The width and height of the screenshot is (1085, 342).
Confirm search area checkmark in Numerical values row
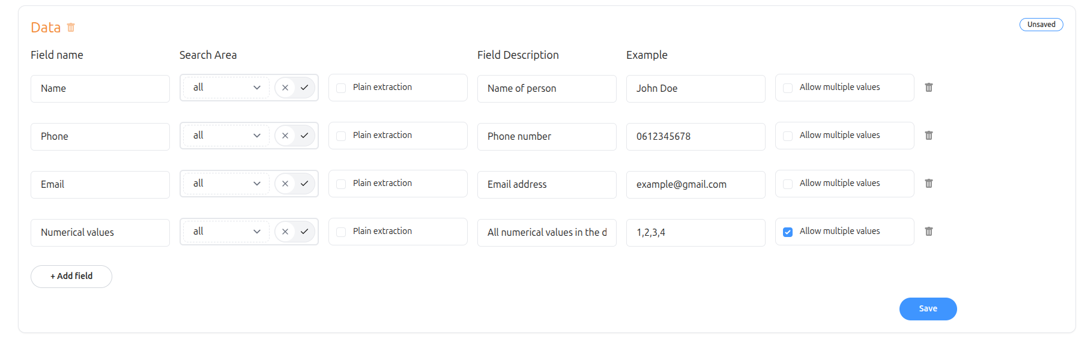304,232
